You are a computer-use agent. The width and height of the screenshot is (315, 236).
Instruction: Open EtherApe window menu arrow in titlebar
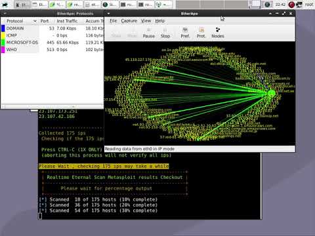tap(108, 14)
